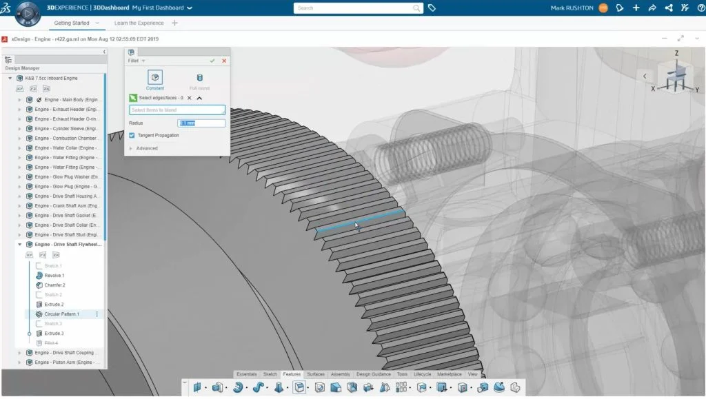The image size is (706, 399).
Task: Choose the Full round fillet icon
Action: tap(199, 78)
